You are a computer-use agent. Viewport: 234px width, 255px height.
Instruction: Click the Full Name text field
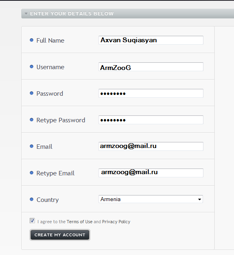pos(151,40)
